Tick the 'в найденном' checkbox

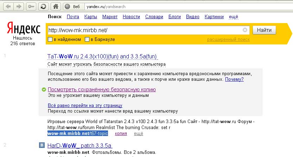pyautogui.click(x=50, y=40)
